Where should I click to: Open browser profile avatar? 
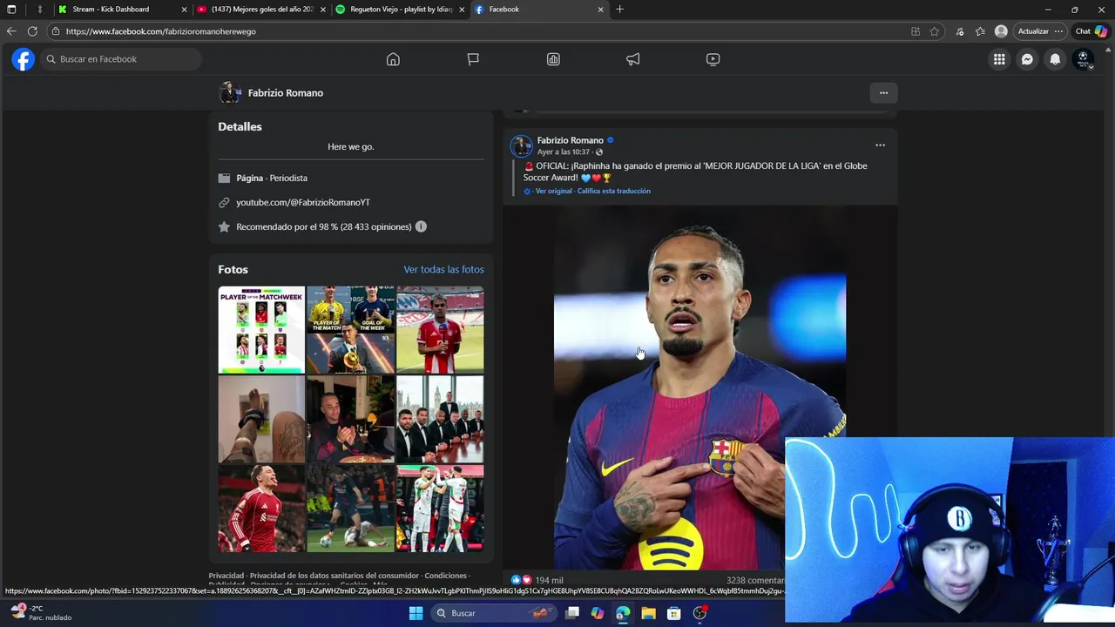coord(1001,31)
